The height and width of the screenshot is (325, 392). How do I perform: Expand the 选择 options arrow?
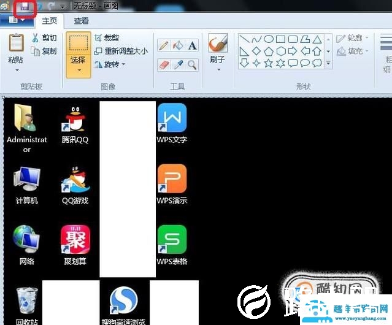point(79,71)
